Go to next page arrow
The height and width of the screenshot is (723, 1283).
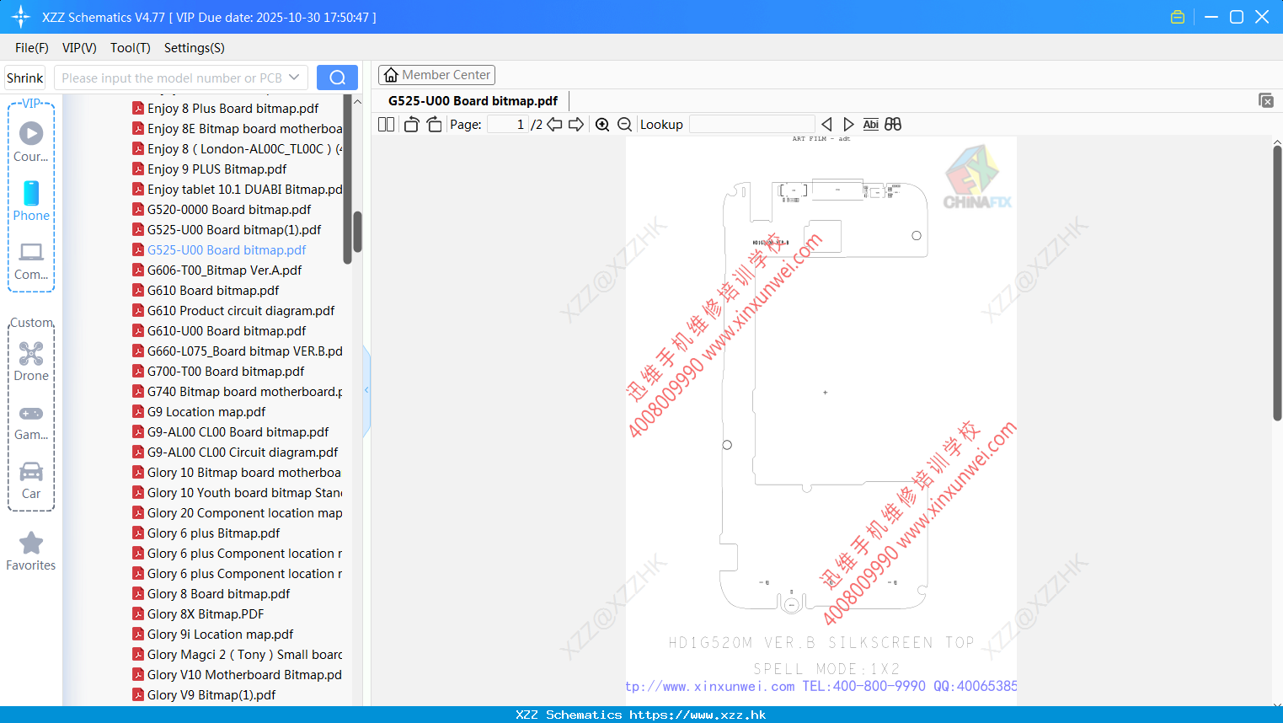click(576, 124)
